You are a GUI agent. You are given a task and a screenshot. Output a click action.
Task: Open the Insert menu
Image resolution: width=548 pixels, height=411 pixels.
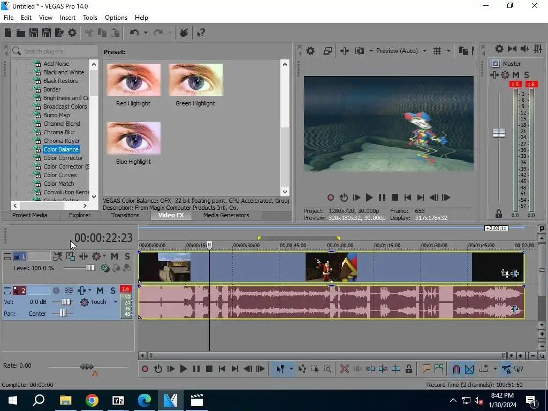point(67,18)
